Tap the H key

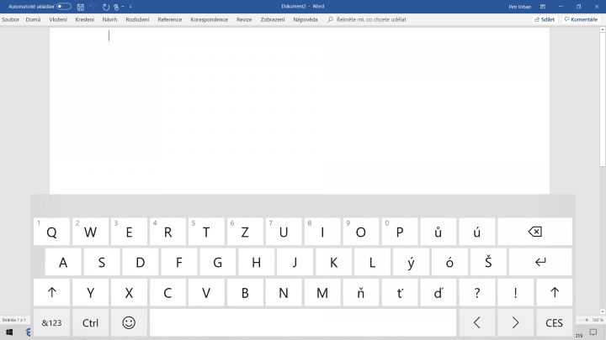point(256,262)
